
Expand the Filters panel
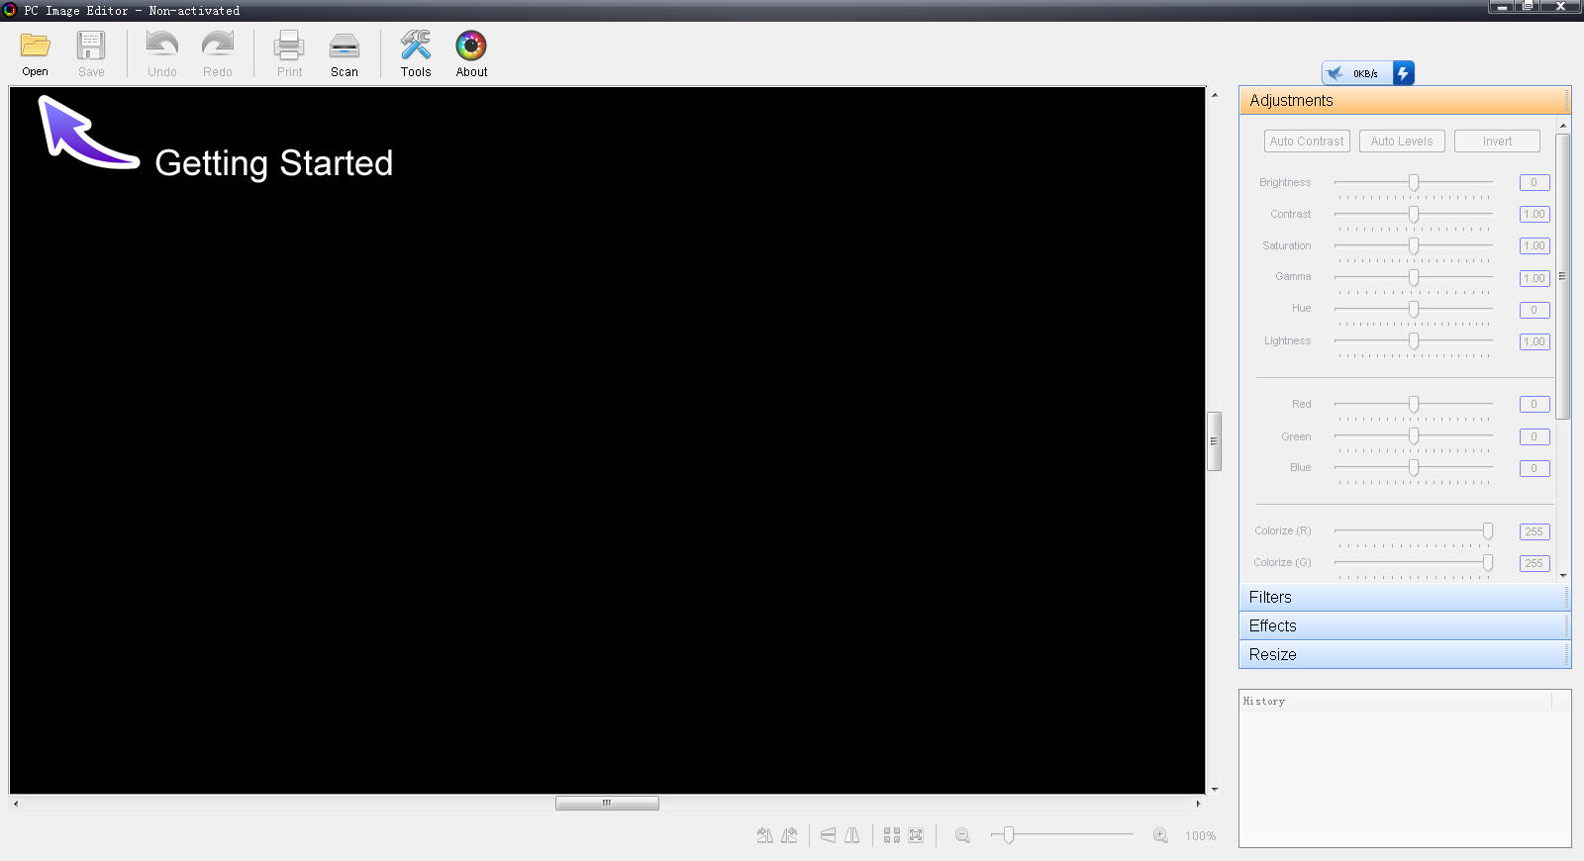(x=1404, y=597)
